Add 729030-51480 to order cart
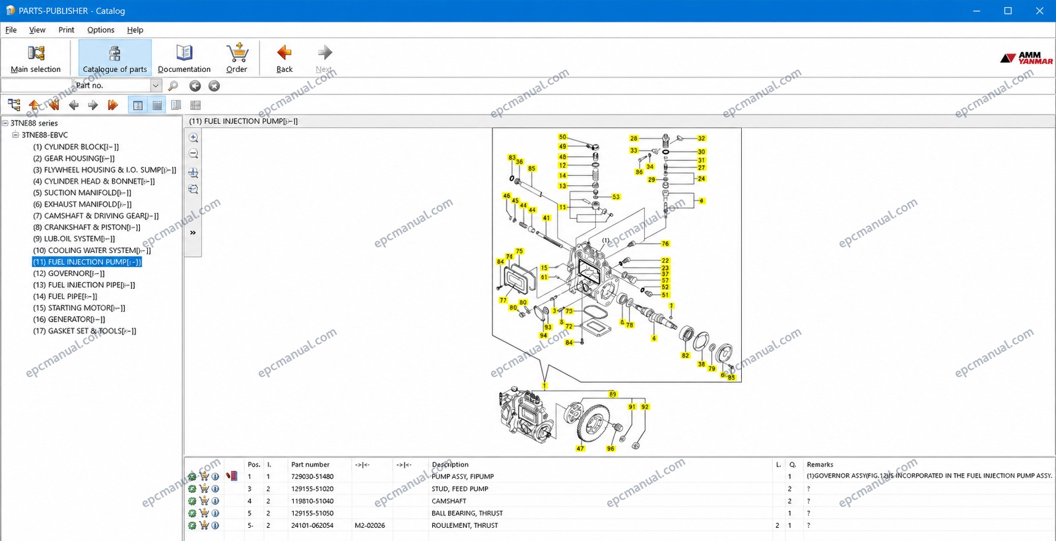1056x541 pixels. point(204,476)
